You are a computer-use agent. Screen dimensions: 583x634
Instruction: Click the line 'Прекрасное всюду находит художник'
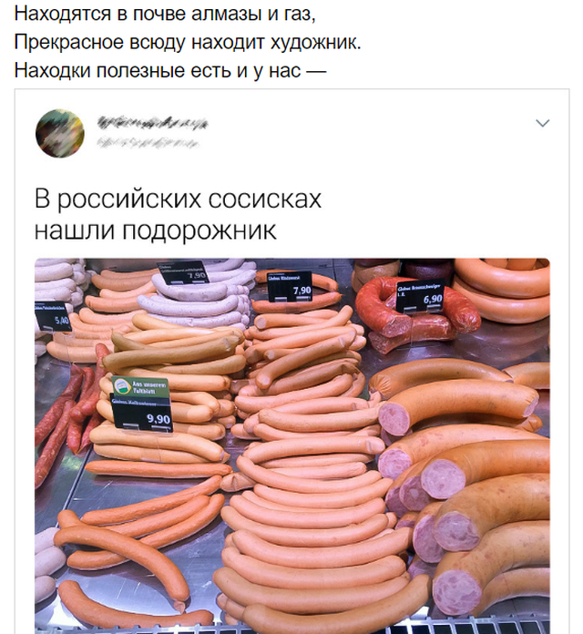(188, 42)
